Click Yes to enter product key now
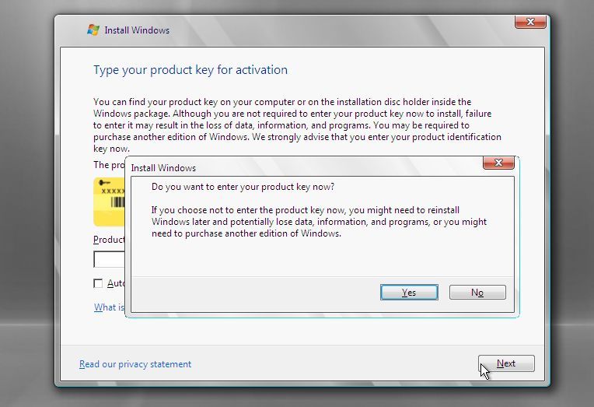Viewport: 594px width, 407px height. 409,293
